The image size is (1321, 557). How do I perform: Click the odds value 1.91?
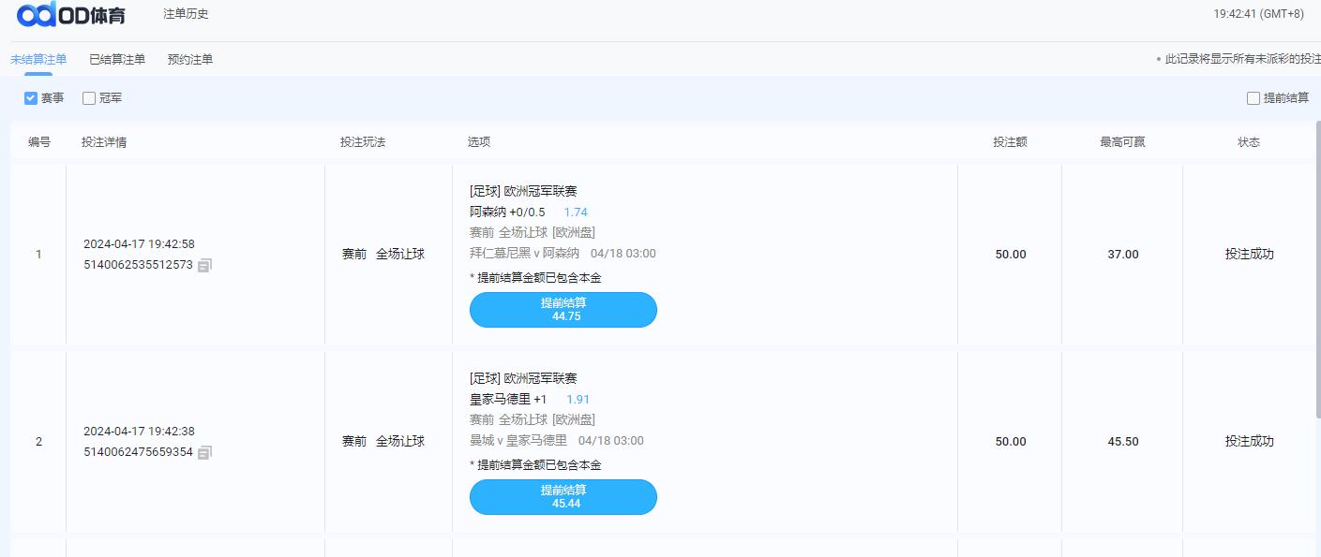578,400
